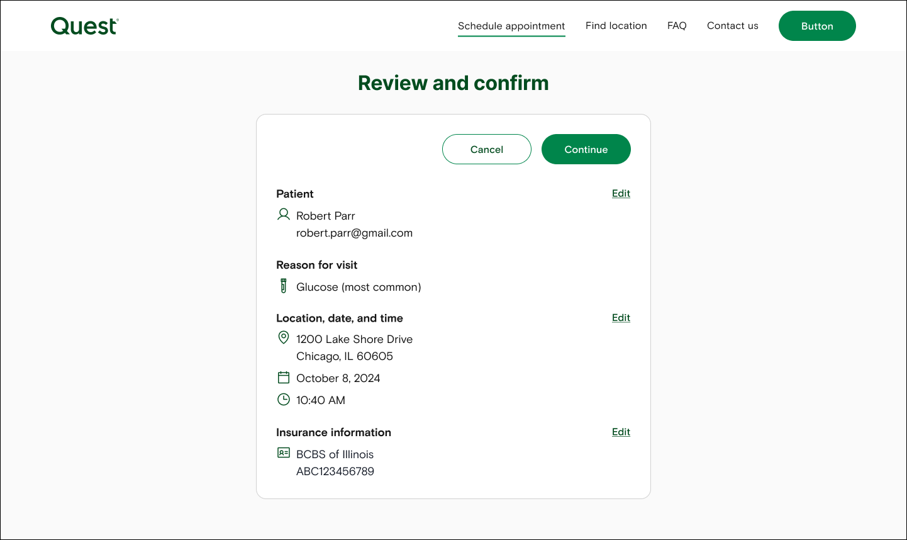Click the location pin icon
This screenshot has width=907, height=540.
point(284,338)
